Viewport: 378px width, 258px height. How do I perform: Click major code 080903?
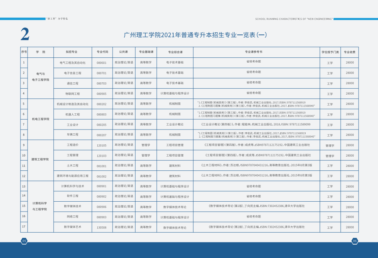(102, 218)
